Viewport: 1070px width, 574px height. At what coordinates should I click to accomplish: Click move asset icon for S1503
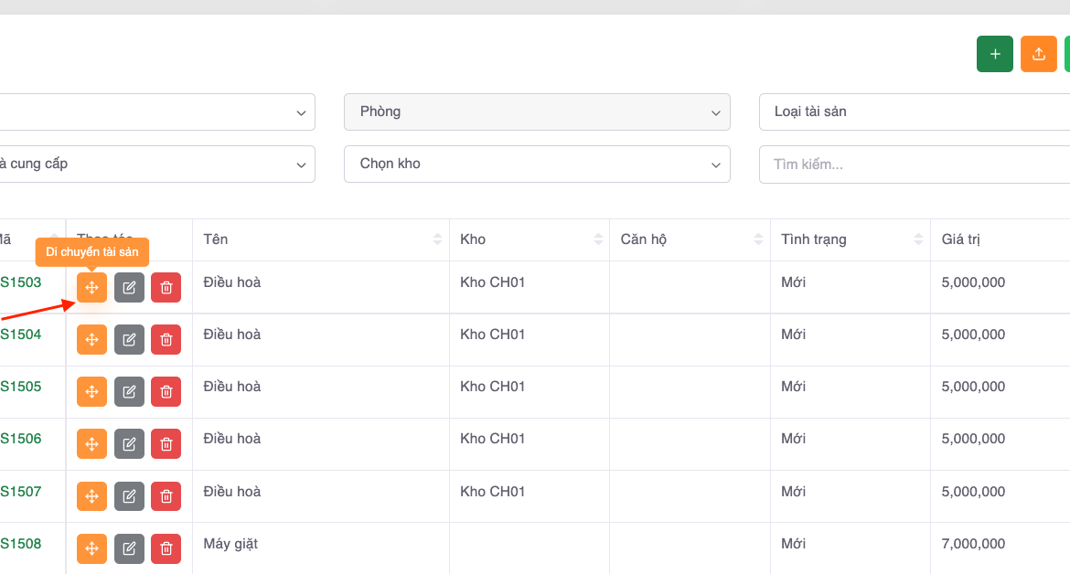91,287
